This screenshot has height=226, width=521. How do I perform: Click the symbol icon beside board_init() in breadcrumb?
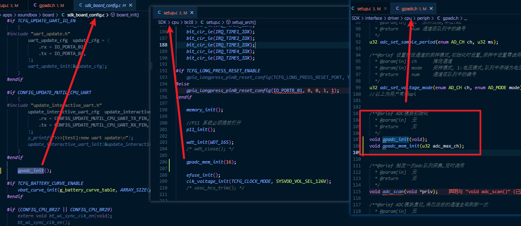(113, 15)
